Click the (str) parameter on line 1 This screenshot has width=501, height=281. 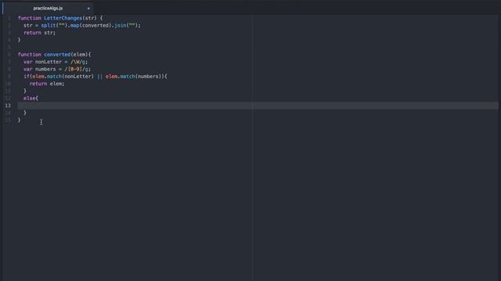click(x=89, y=18)
